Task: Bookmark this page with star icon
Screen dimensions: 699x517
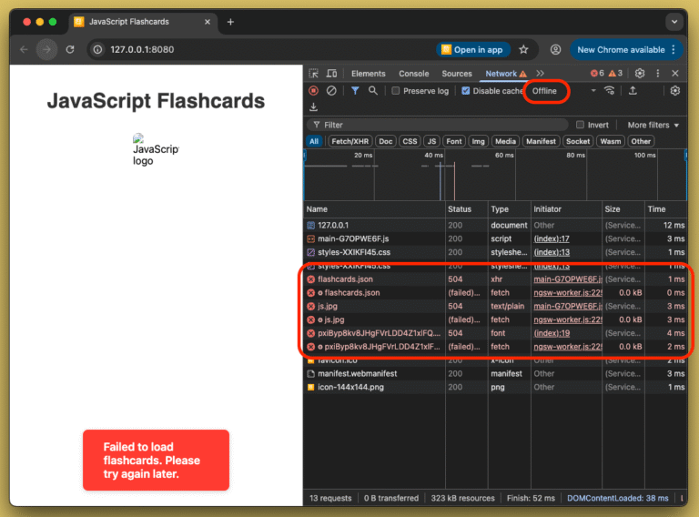Action: tap(524, 49)
